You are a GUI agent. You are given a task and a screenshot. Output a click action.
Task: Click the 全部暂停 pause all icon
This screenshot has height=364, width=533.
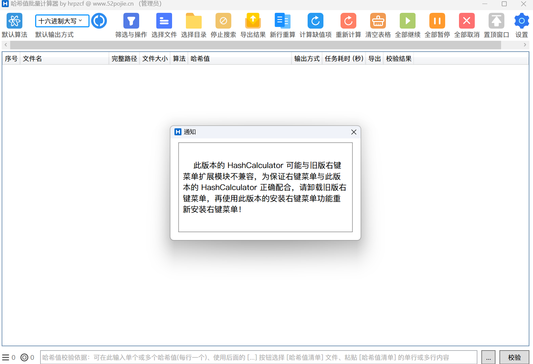(437, 21)
